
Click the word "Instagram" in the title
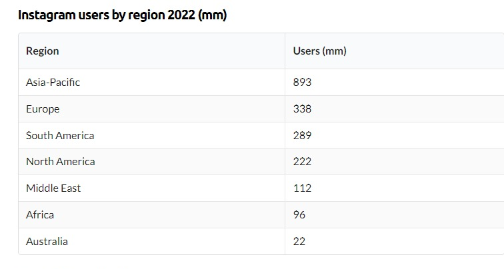pyautogui.click(x=46, y=15)
